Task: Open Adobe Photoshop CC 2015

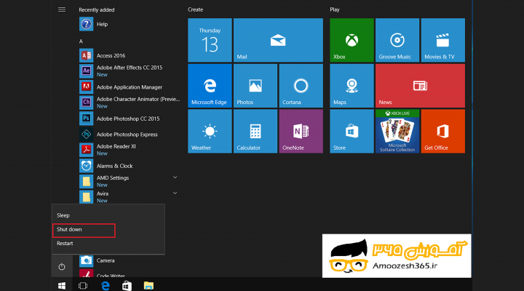Action: click(130, 119)
